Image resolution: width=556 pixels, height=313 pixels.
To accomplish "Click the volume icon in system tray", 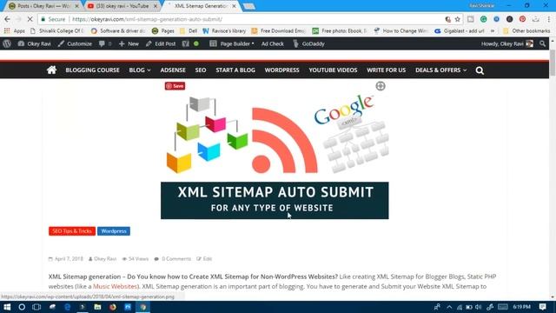I will [479, 307].
